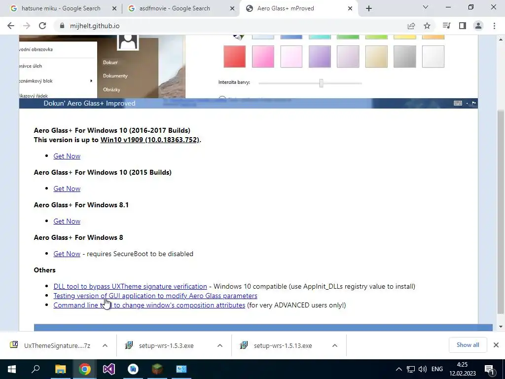Open the blue window app in taskbar
This screenshot has height=379, width=505.
[181, 369]
